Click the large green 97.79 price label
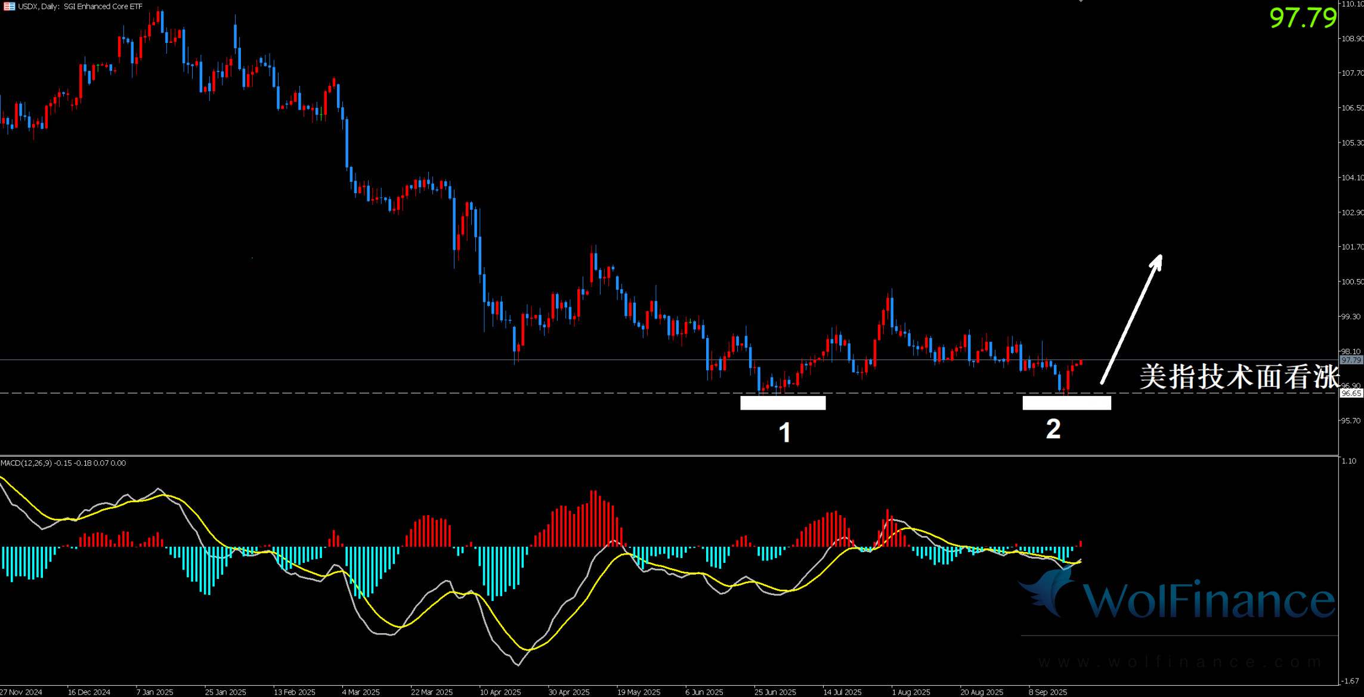The image size is (1364, 697). (x=1303, y=18)
